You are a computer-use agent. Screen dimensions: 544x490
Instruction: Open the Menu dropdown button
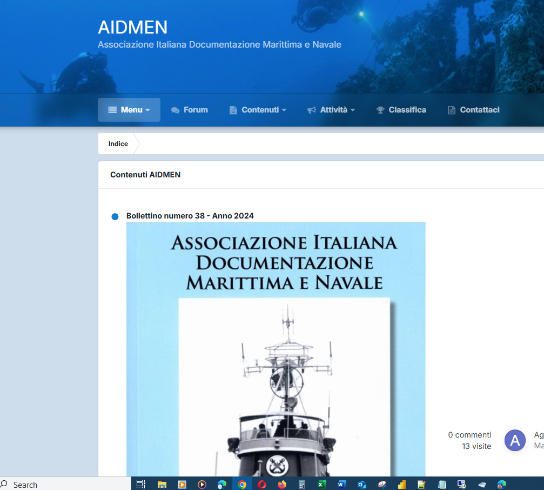[x=129, y=110]
